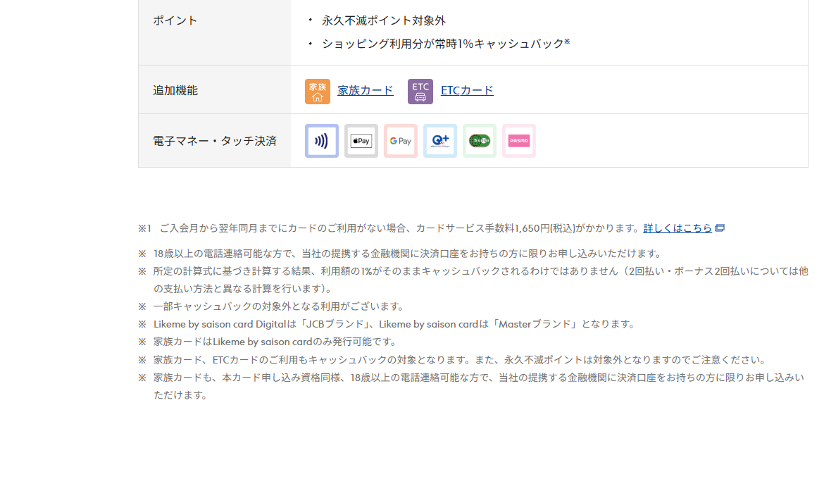Click the Apple Pay icon
This screenshot has width=824, height=479.
point(361,141)
